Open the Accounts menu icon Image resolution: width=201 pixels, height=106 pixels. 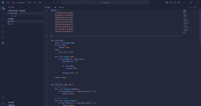click(x=3, y=98)
